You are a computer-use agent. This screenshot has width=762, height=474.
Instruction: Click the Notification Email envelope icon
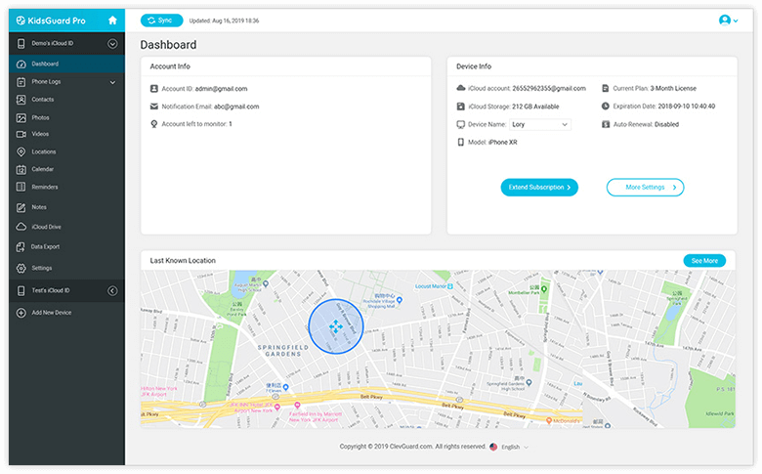point(154,107)
